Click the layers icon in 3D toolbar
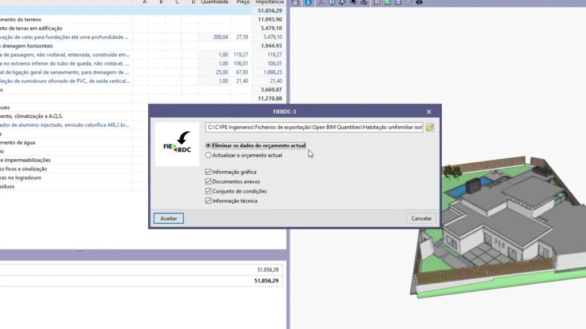586x329 pixels. 295,3
